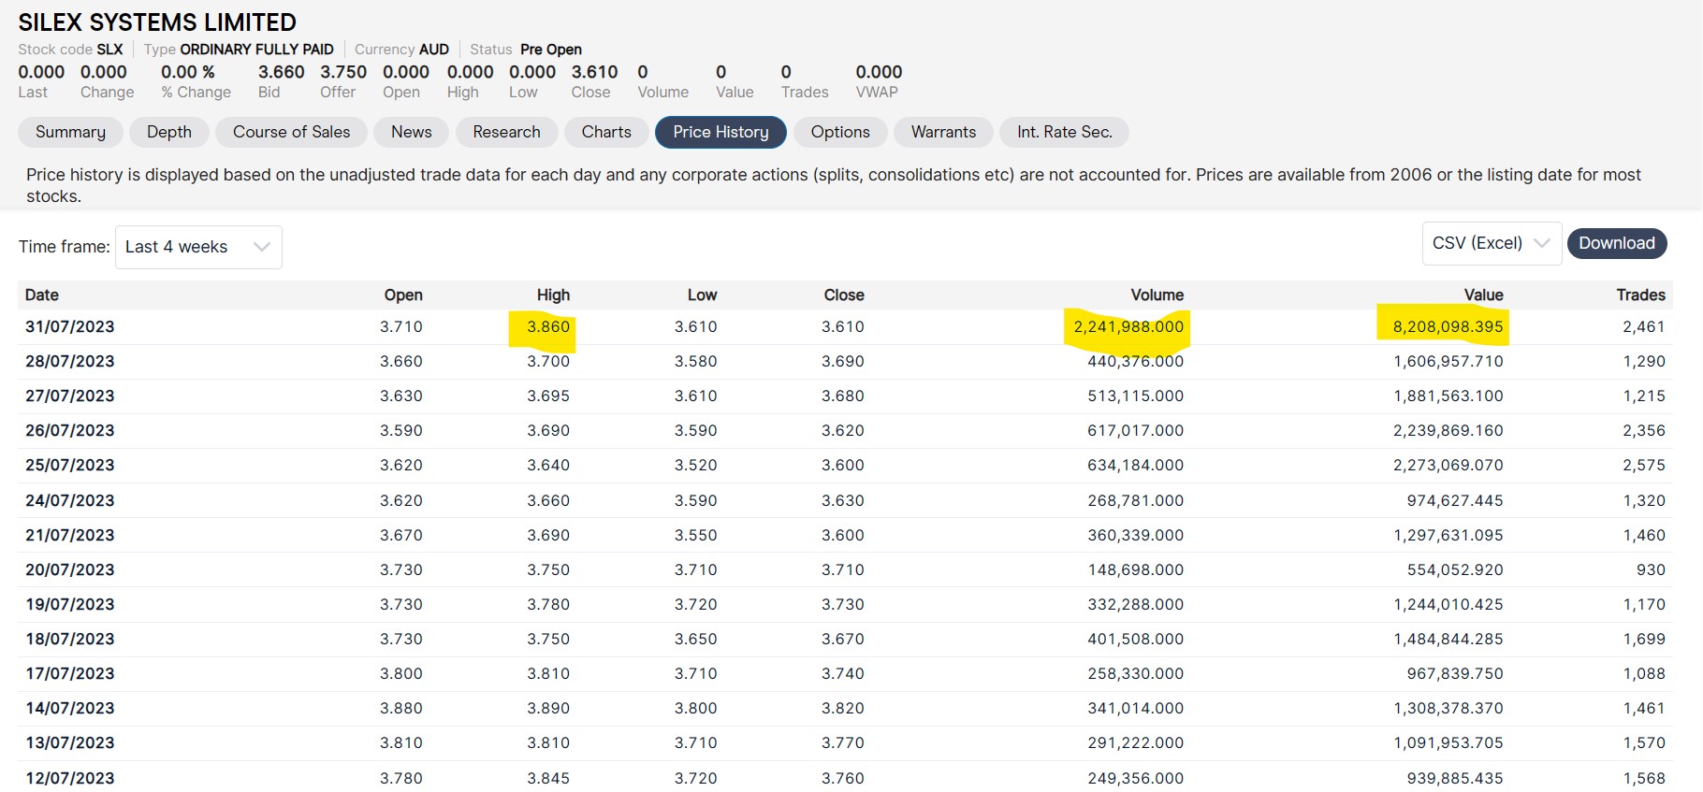Click the Date column header
This screenshot has width=1703, height=792.
(42, 295)
